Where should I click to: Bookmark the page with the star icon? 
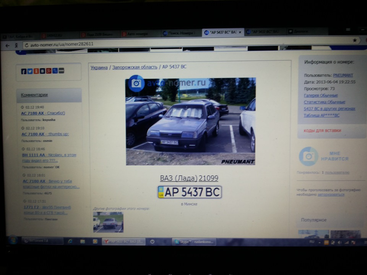tap(355, 40)
